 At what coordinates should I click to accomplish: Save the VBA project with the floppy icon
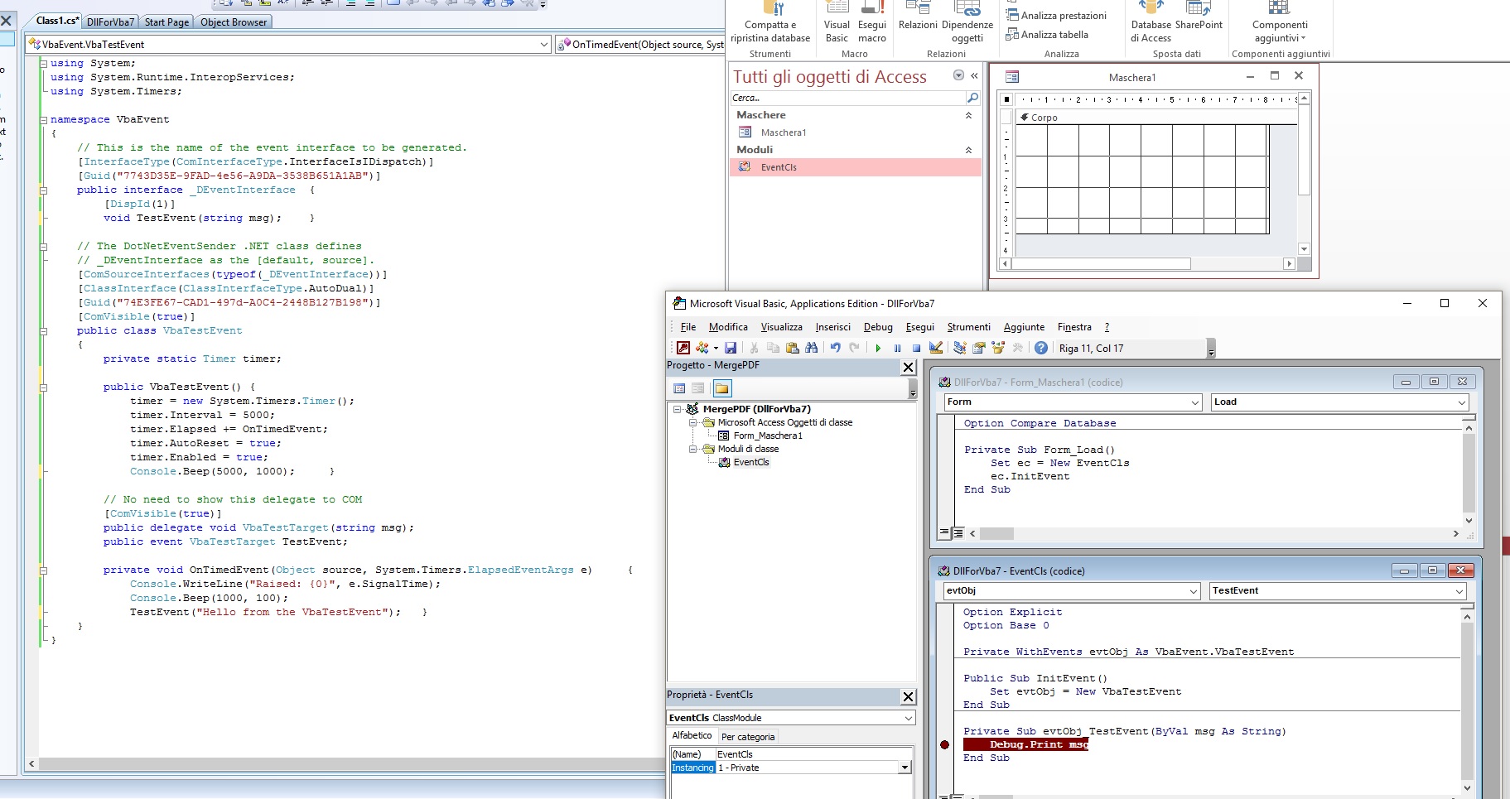click(x=731, y=348)
